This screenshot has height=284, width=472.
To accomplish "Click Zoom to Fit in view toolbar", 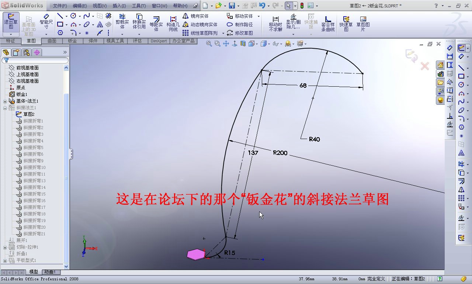I will (209, 44).
